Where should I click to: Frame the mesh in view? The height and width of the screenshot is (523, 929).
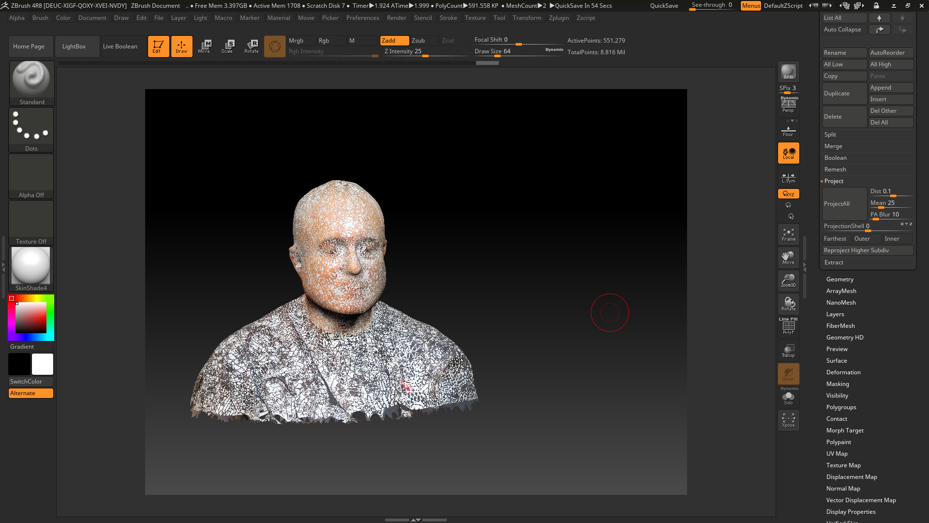tap(788, 235)
